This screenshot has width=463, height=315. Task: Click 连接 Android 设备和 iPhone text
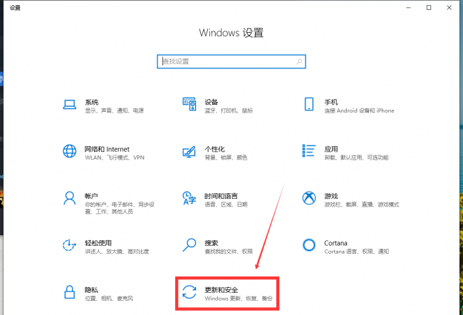click(359, 110)
